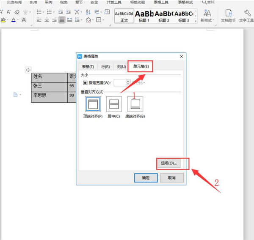Choose the 底端对齐 bottom alignment option
This screenshot has width=254, height=240.
(135, 104)
